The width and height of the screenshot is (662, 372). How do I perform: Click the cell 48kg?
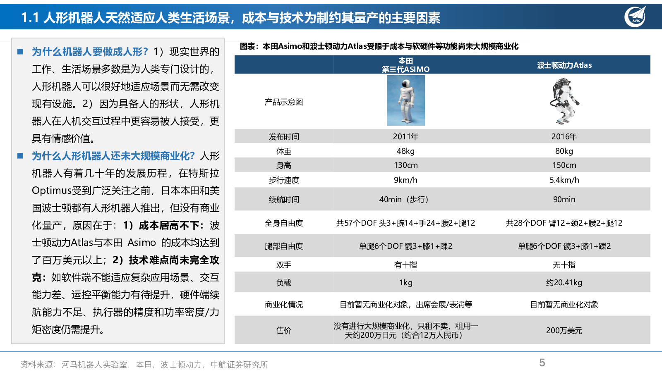[x=405, y=151]
